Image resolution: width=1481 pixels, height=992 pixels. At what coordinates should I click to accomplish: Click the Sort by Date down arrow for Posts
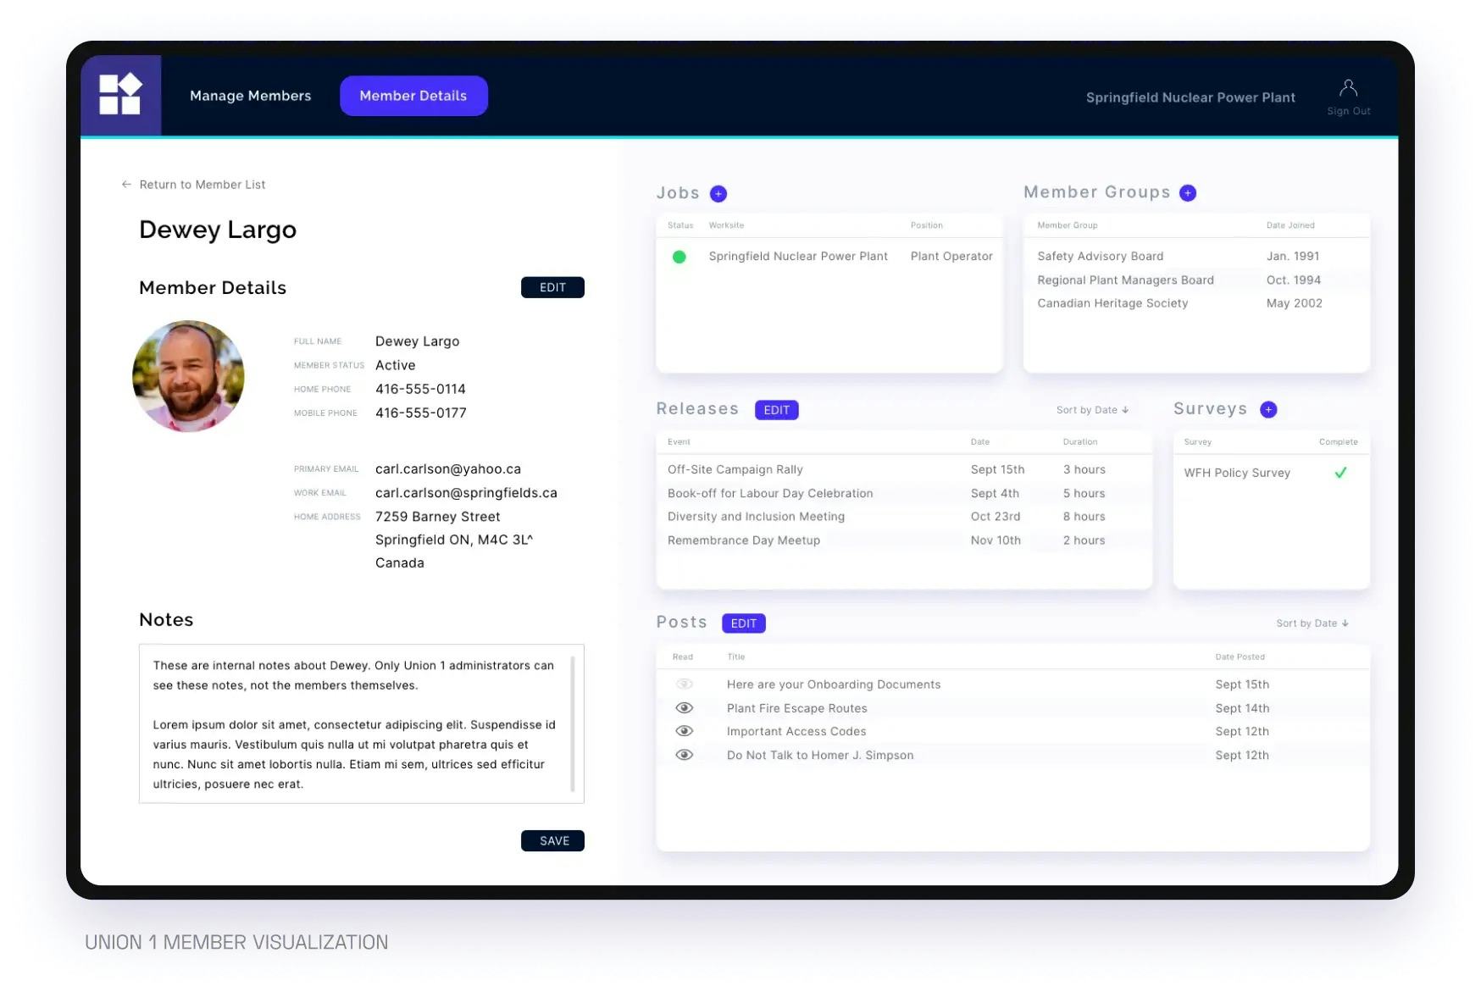click(1345, 623)
